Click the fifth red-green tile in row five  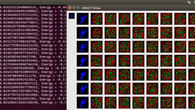click(152, 75)
